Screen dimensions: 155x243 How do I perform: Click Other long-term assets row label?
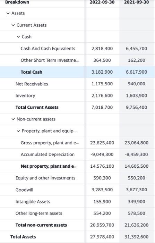point(39,213)
